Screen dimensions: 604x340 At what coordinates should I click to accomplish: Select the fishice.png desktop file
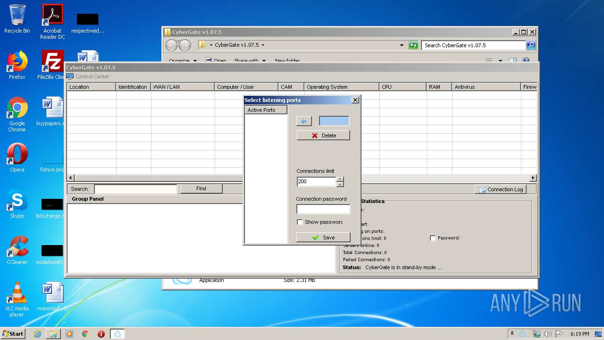coord(52,161)
